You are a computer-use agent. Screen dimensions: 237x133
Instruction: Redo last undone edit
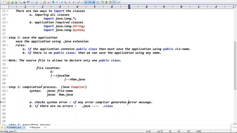[x=57, y=3]
